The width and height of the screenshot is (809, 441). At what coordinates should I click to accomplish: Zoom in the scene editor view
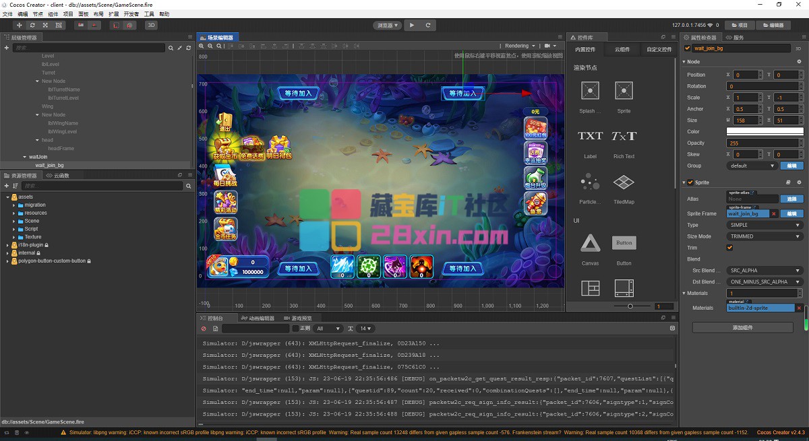pos(202,46)
